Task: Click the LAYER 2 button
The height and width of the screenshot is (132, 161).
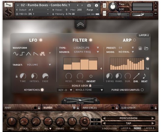Action: coord(144,35)
